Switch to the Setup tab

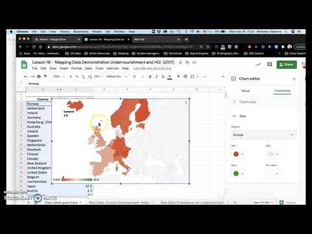[x=245, y=91]
